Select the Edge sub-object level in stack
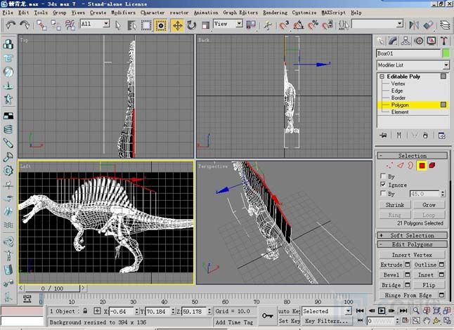Image resolution: width=454 pixels, height=330 pixels. (x=396, y=91)
